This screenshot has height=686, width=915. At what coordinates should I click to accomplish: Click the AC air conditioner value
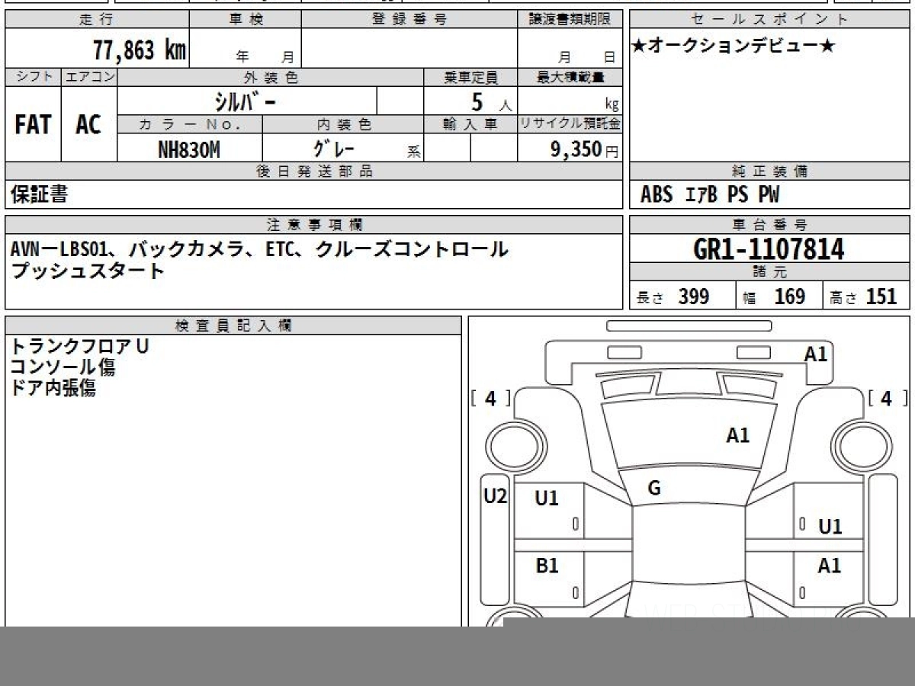point(88,124)
